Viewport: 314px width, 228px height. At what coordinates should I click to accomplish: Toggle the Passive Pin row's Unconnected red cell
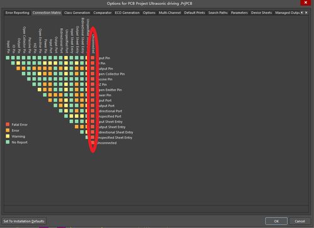pos(93,79)
